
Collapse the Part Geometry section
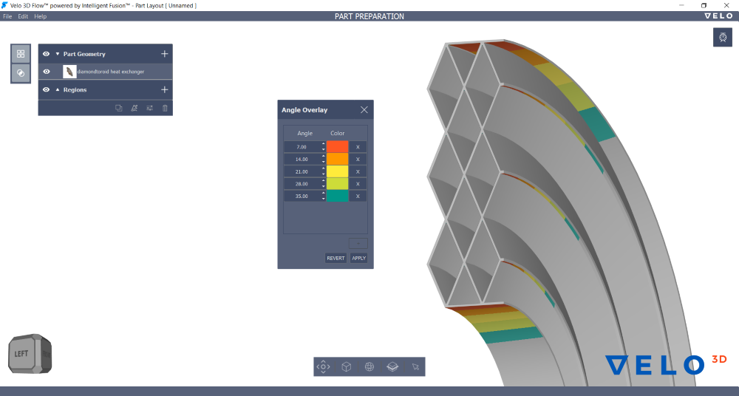[x=58, y=54]
